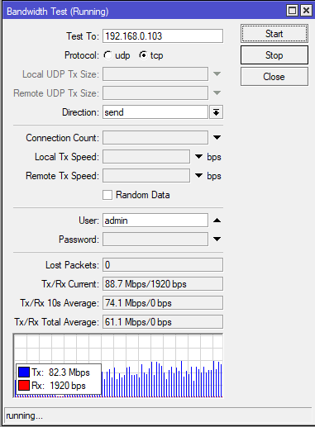
Task: Close the Bandwidth Test window with X icon
Action: pyautogui.click(x=306, y=11)
